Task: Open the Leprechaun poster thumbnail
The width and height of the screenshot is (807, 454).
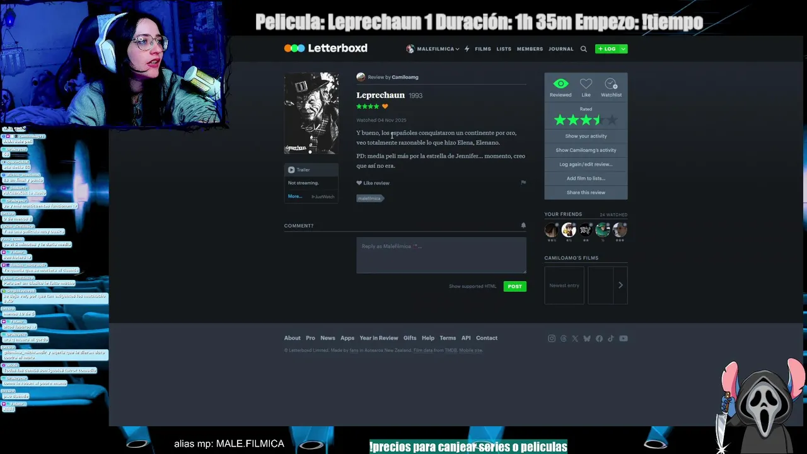Action: (311, 113)
